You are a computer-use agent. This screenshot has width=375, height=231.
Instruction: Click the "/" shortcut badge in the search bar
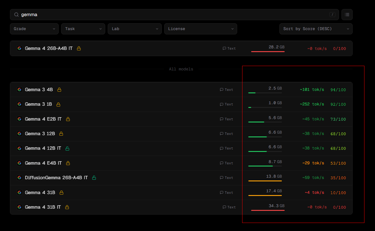coord(332,15)
